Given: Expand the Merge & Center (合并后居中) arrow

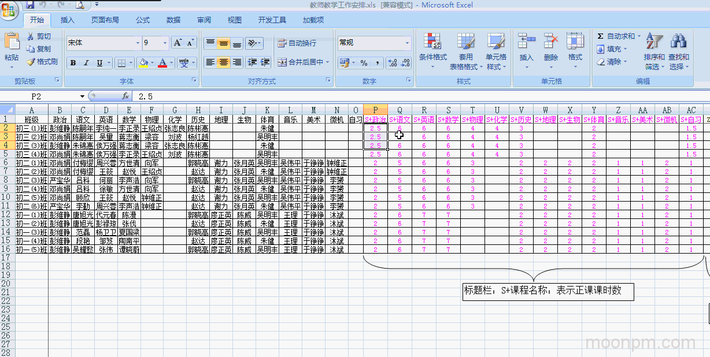Looking at the screenshot, I should (327, 62).
